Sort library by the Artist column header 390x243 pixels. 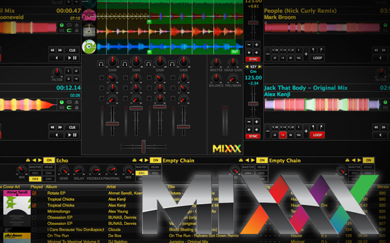111,187
